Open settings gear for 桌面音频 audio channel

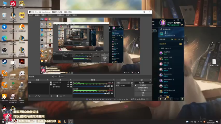(112, 93)
